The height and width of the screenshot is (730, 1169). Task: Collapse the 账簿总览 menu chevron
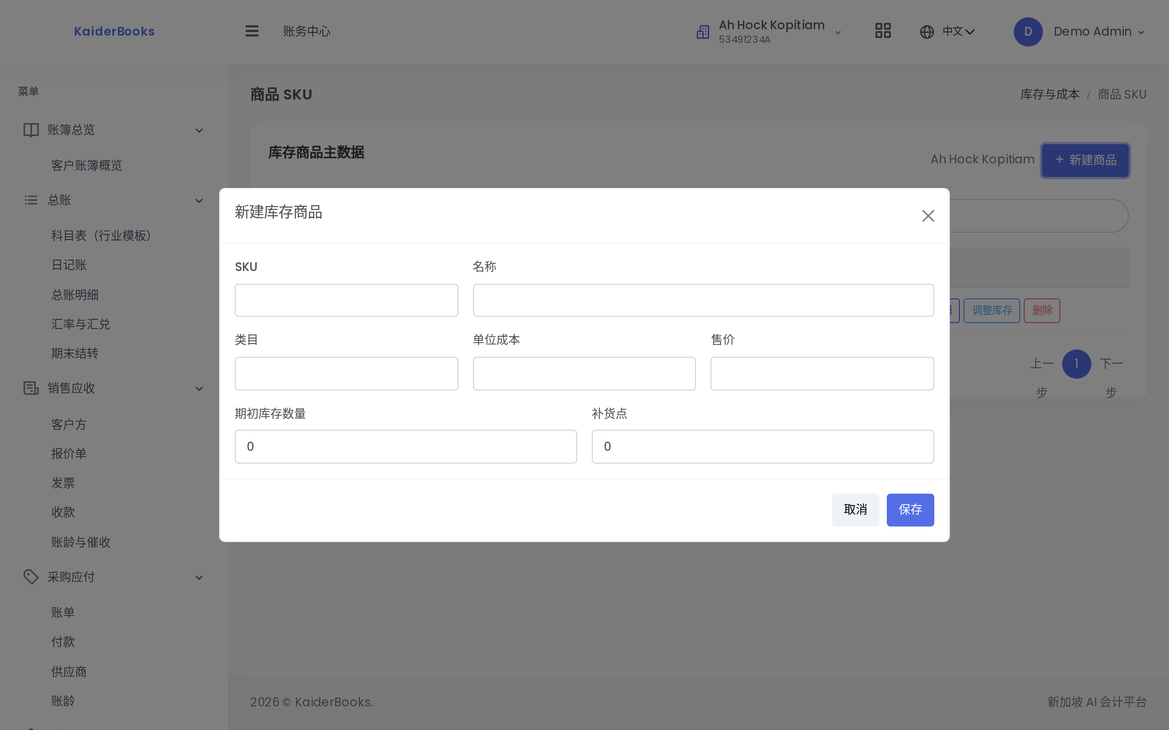(199, 130)
